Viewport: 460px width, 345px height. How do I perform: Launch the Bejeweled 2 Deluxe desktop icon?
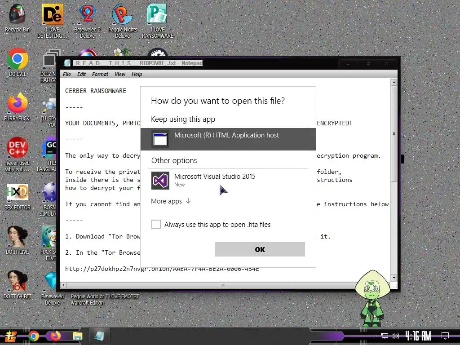pos(88,21)
